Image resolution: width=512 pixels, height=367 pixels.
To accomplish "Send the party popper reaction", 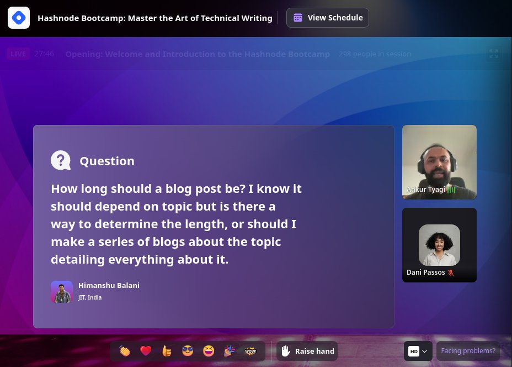I will click(229, 351).
